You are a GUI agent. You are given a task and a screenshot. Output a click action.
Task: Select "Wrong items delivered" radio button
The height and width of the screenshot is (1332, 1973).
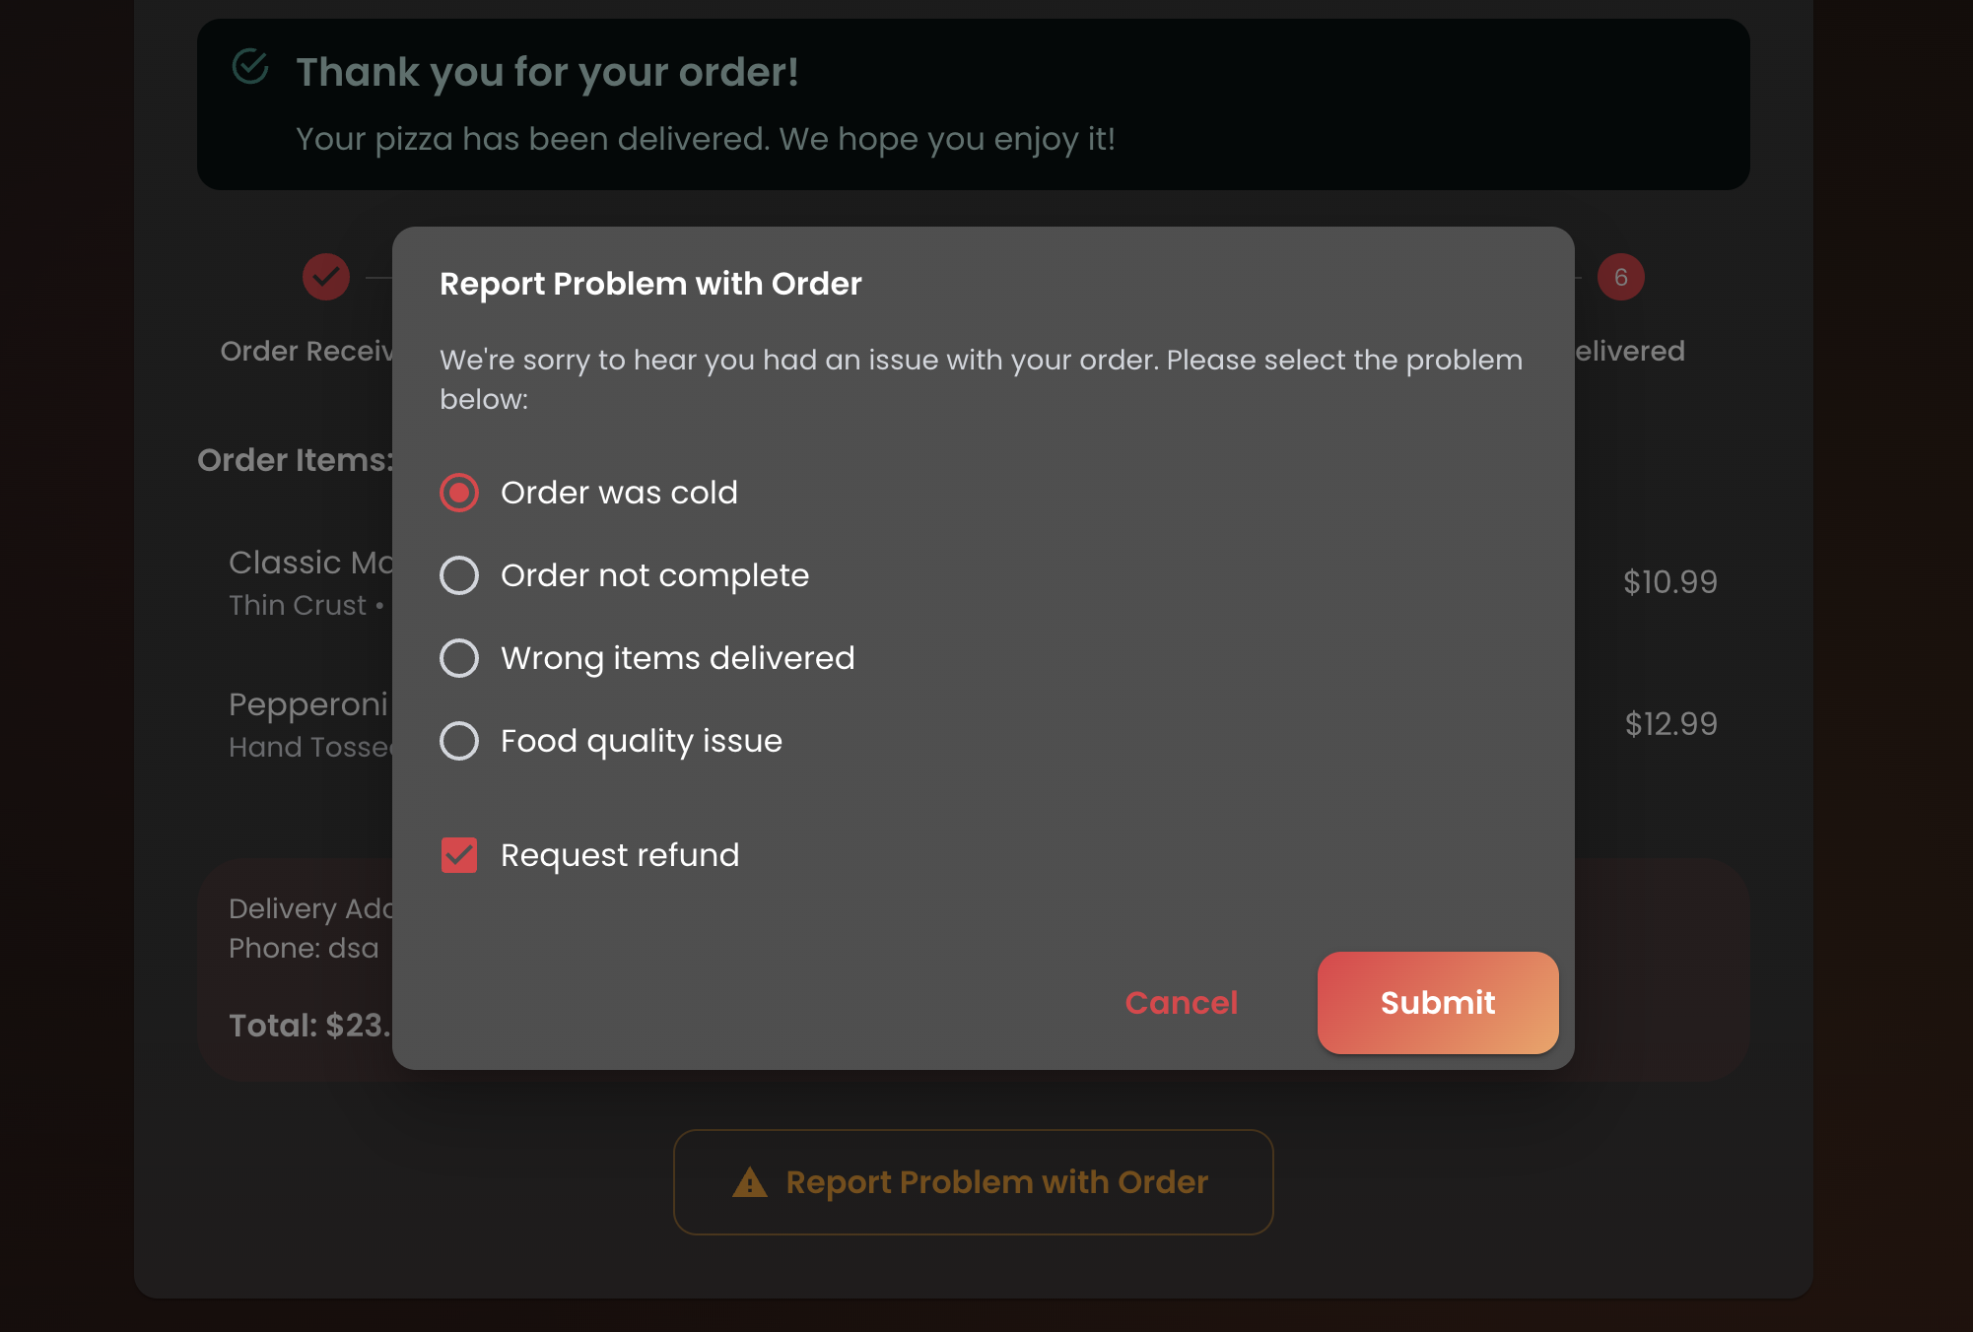point(459,658)
